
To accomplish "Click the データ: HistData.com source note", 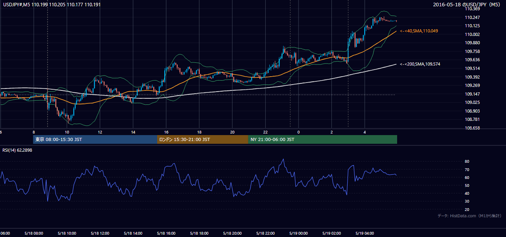I will (x=469, y=216).
